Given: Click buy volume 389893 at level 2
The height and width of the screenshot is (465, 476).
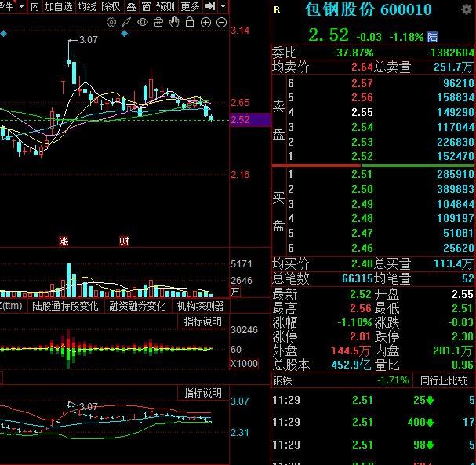Looking at the screenshot, I should tap(455, 190).
